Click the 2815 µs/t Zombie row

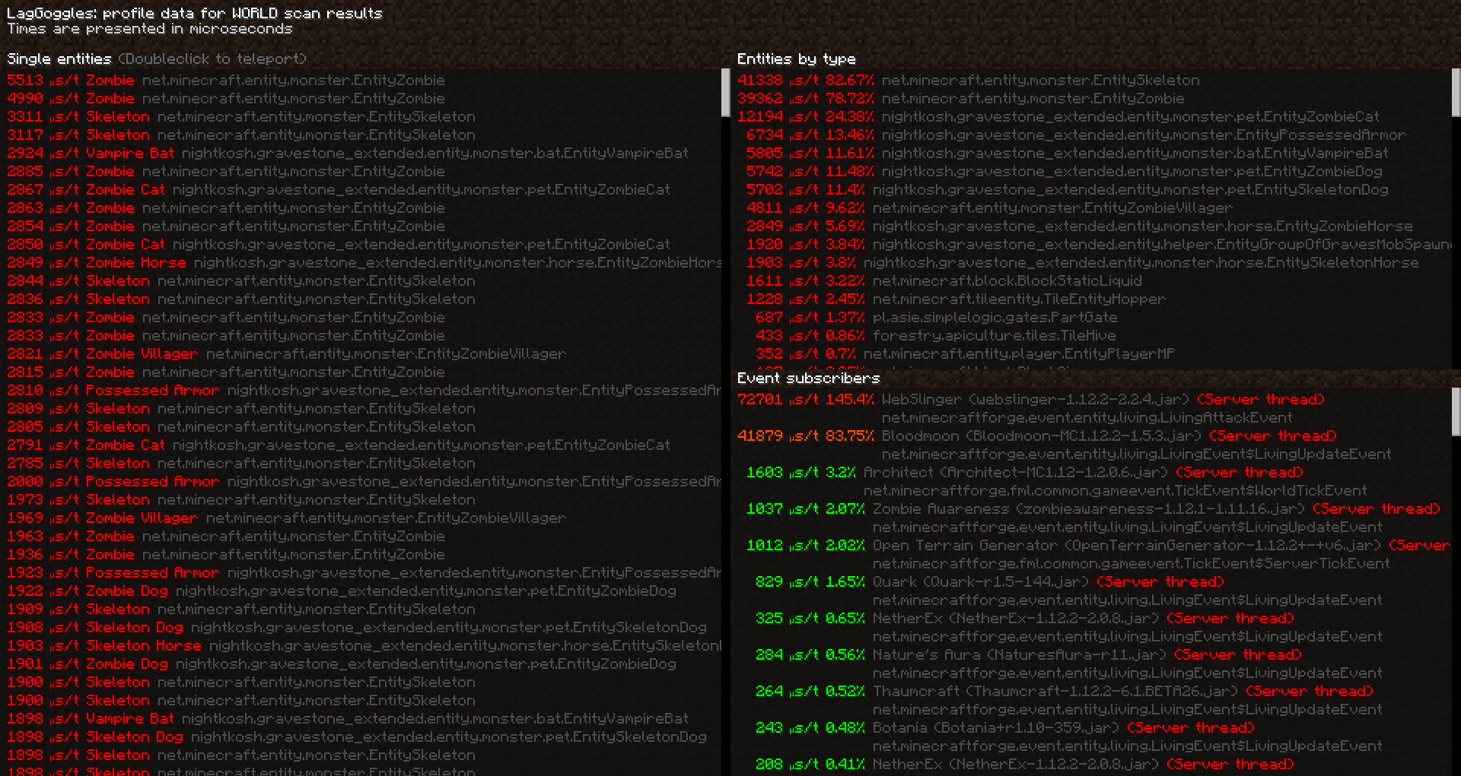click(x=226, y=372)
